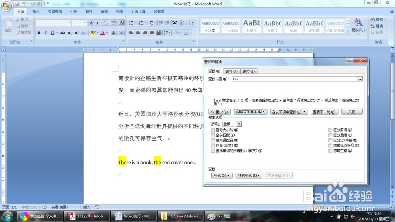Center align paragraph

coord(138,32)
